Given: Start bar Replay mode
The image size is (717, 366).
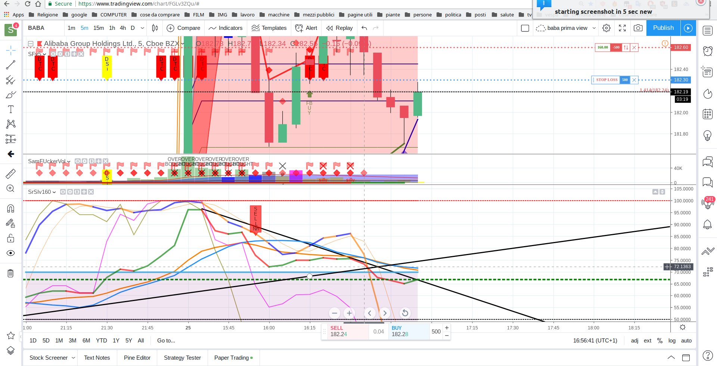Looking at the screenshot, I should tap(339, 28).
